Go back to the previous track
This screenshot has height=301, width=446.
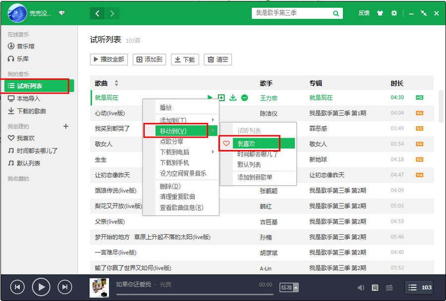[x=17, y=287]
